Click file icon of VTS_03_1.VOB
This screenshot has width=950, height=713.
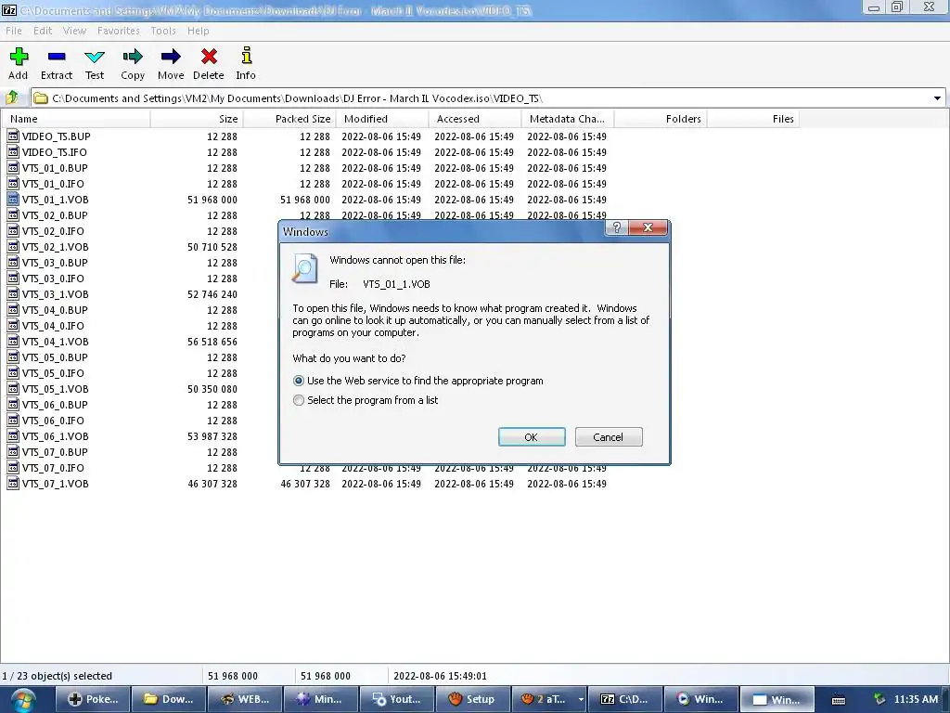pos(13,293)
